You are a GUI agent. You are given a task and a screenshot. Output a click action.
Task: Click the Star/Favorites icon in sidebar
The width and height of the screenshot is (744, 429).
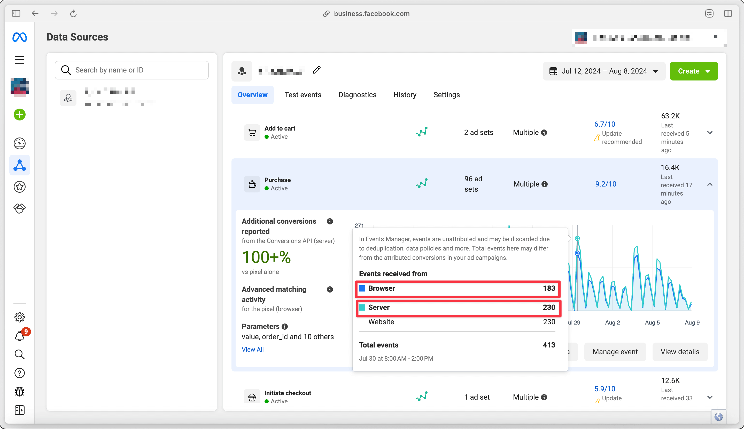(19, 187)
